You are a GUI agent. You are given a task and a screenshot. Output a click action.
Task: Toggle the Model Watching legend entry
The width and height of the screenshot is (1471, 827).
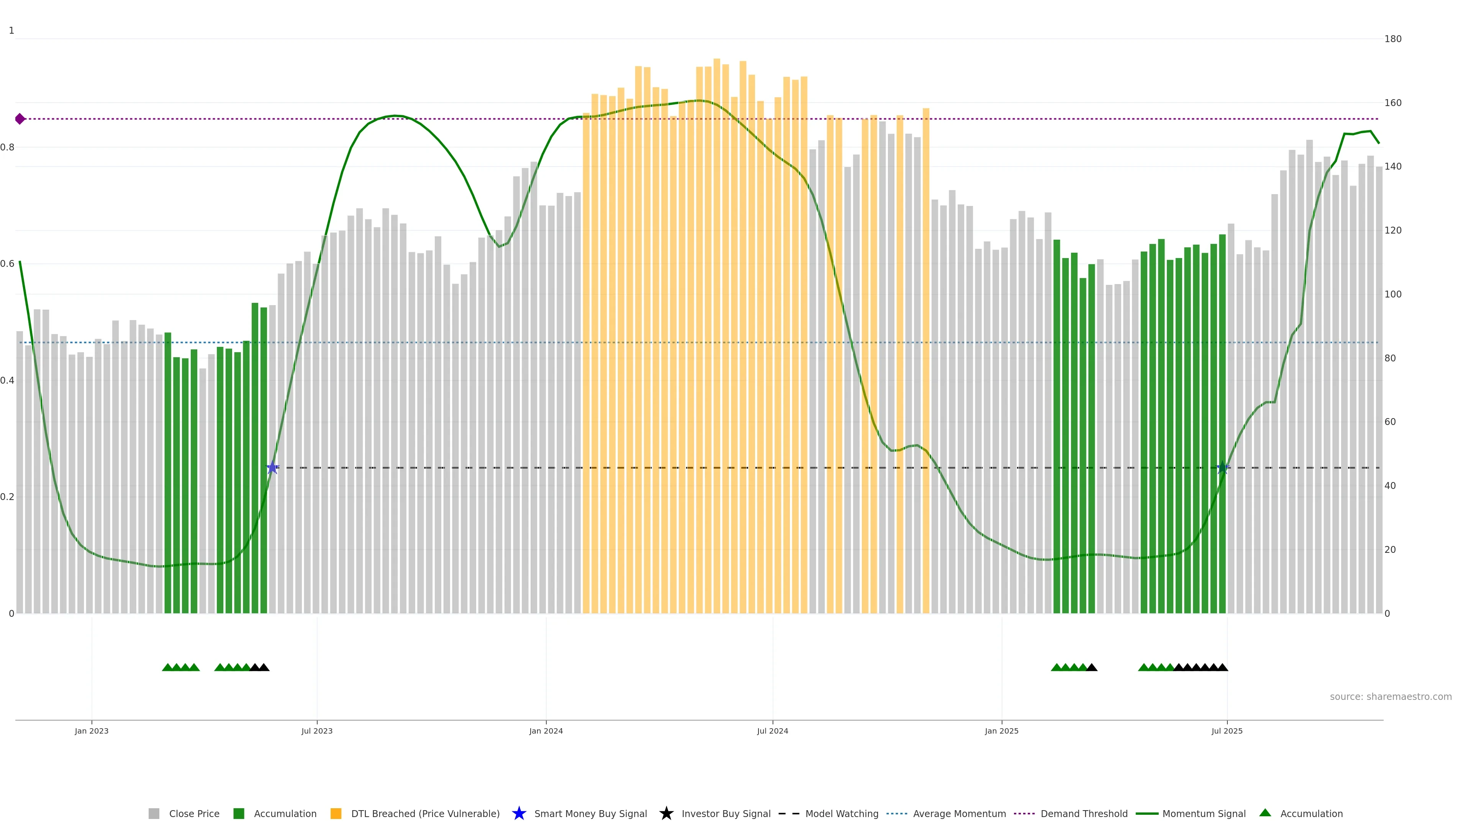pos(841,813)
